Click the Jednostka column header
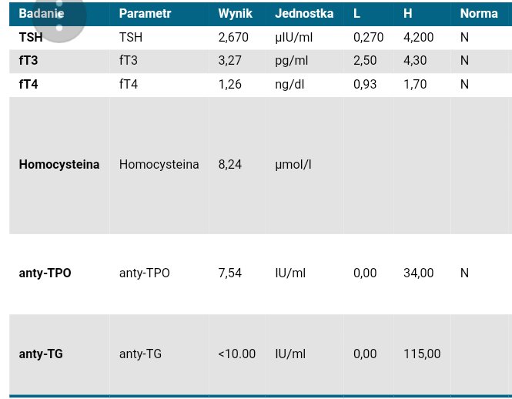This screenshot has width=512, height=399. point(304,14)
